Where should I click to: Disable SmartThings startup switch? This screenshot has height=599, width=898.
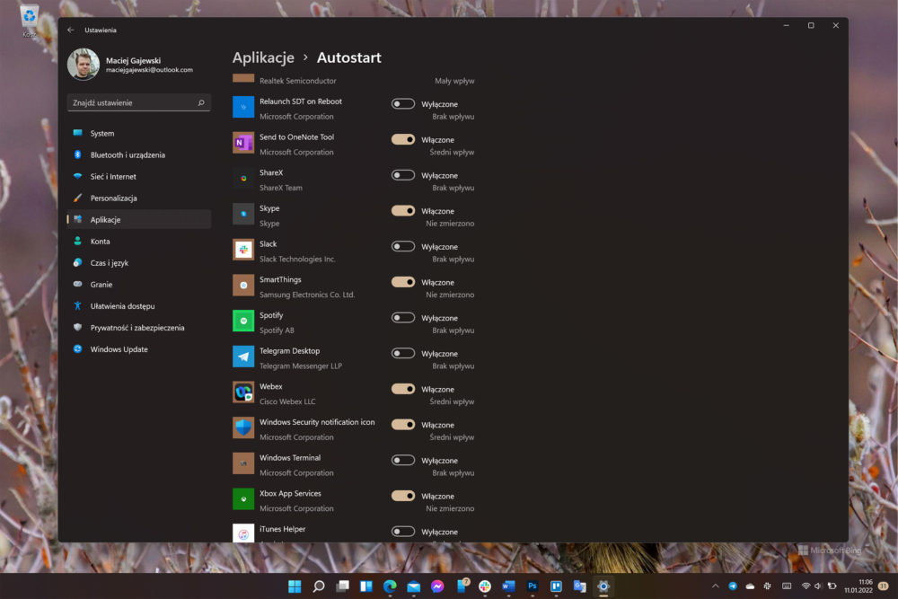(402, 282)
